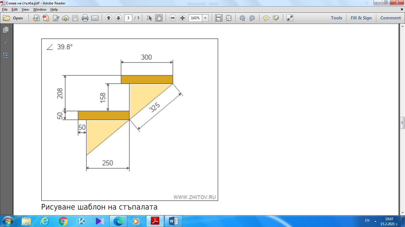Show the attachments paperclip panel
This screenshot has width=405, height=227.
(6, 43)
